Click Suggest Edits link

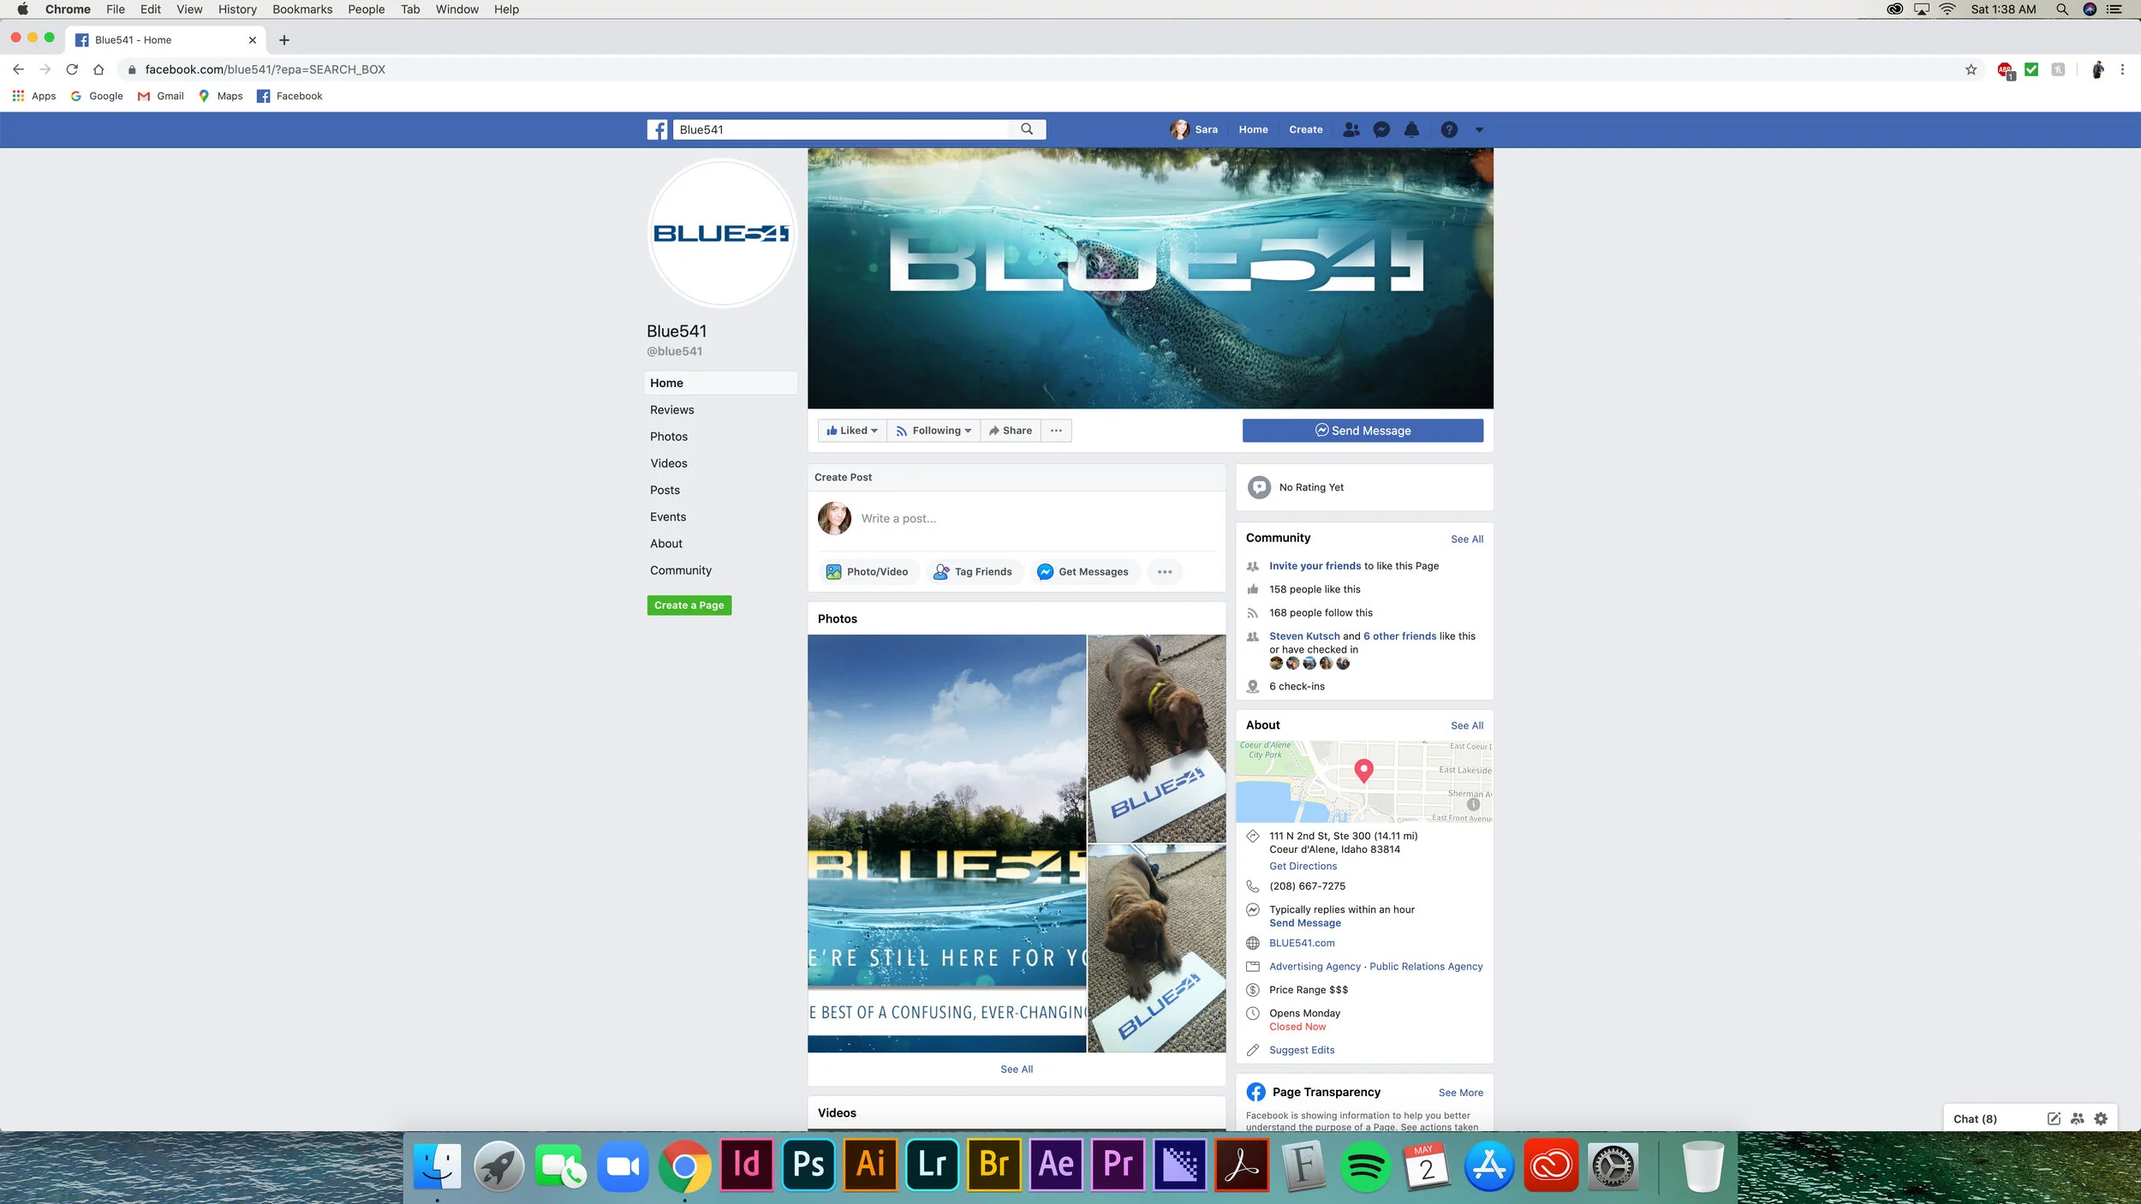pyautogui.click(x=1302, y=1051)
